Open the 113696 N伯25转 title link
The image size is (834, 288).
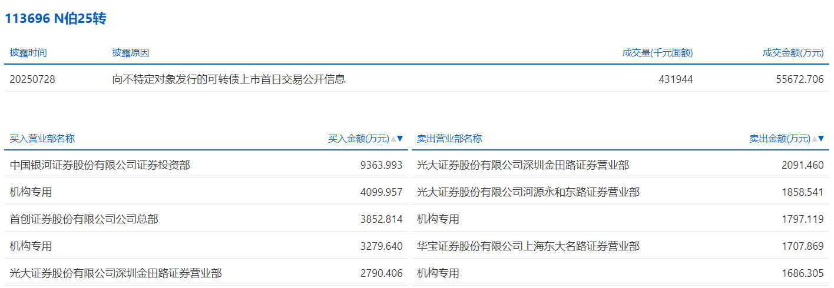coord(55,19)
